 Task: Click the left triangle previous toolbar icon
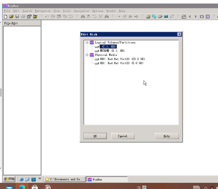190,17
